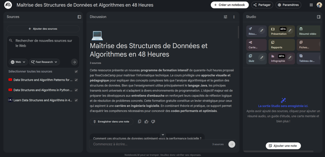Screen dimensions: 325x157
Task: Copy the summary with copy icon
Action: [140, 122]
